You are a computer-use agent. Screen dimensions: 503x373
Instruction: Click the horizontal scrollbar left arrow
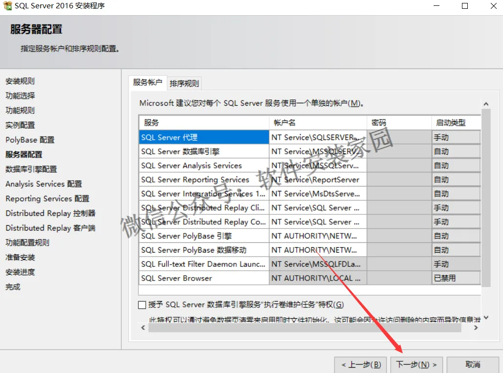[x=143, y=327]
